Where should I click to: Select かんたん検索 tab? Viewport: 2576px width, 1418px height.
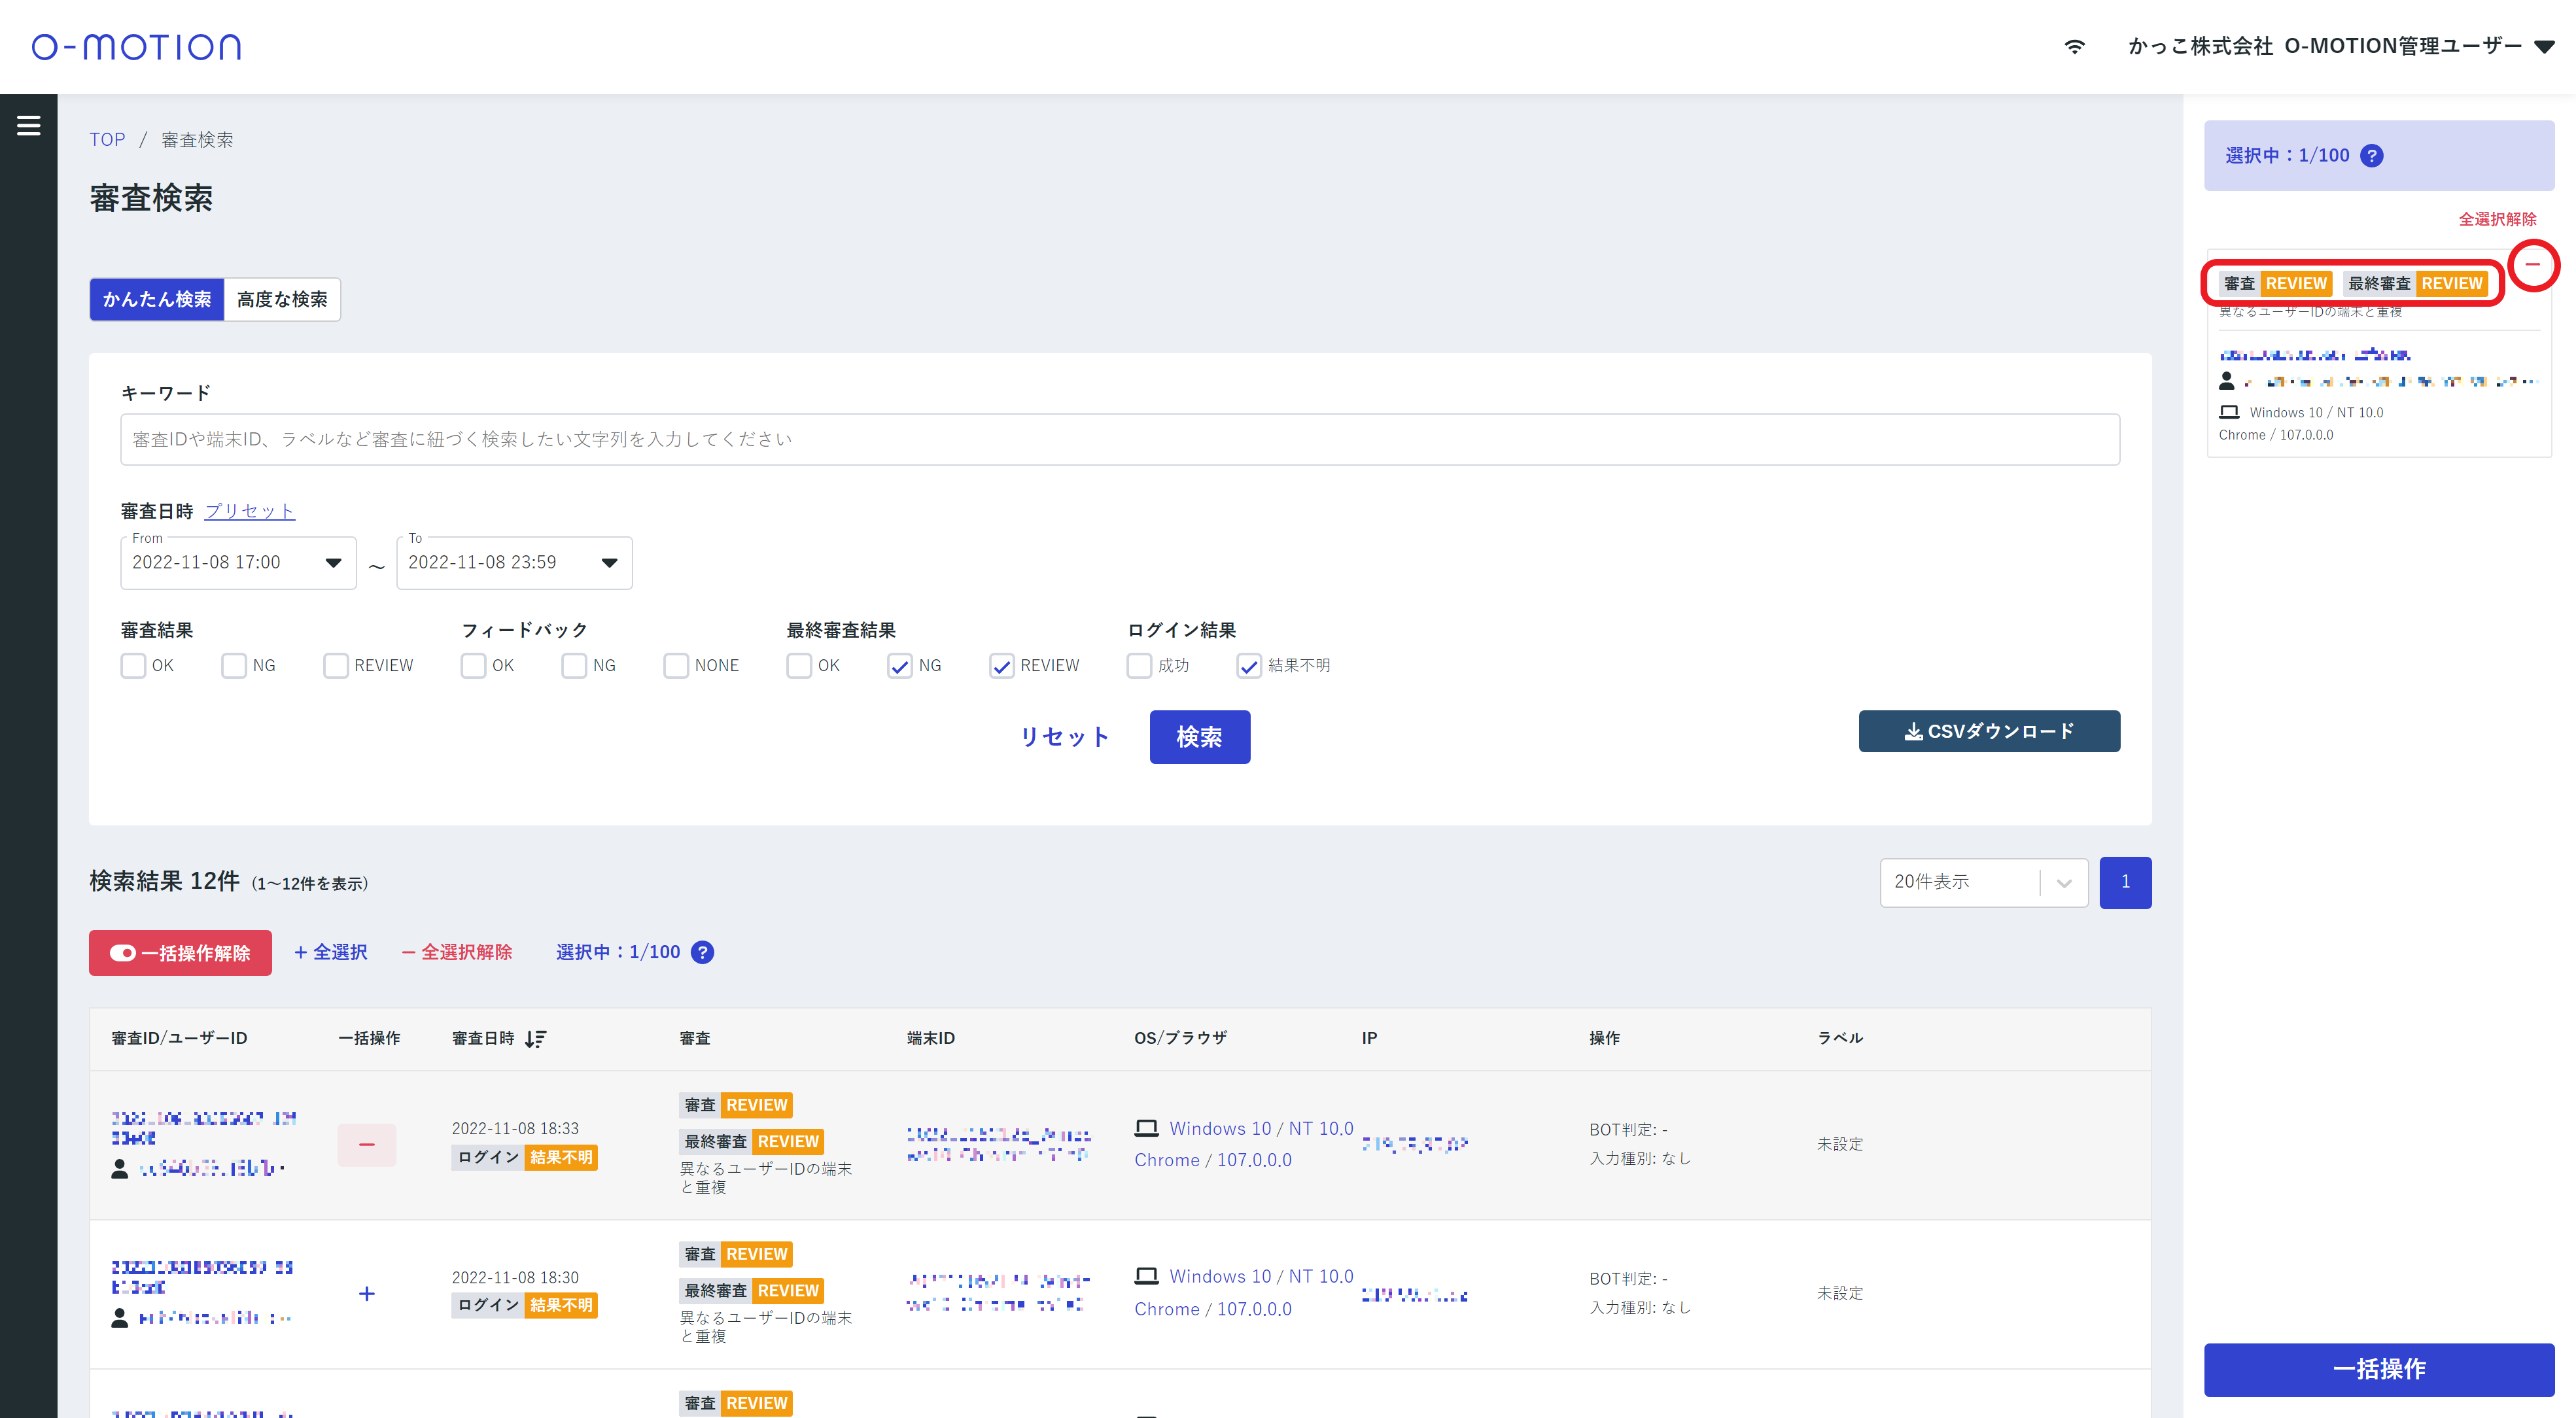pos(157,299)
